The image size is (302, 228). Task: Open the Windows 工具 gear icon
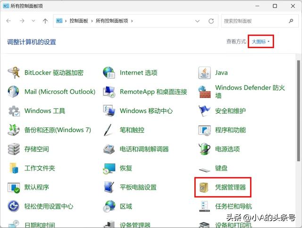click(x=14, y=111)
